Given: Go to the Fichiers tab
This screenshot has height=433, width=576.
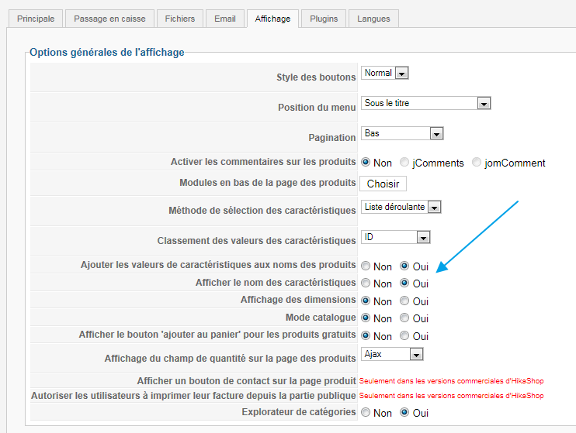Looking at the screenshot, I should click(180, 19).
